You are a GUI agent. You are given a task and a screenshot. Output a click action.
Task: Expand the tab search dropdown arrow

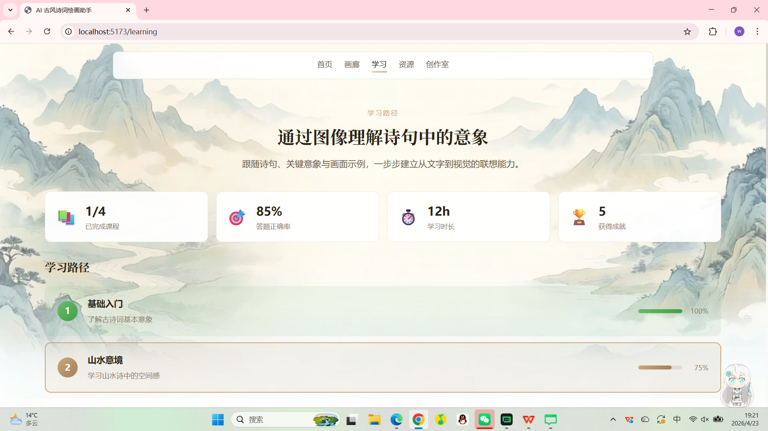(10, 10)
